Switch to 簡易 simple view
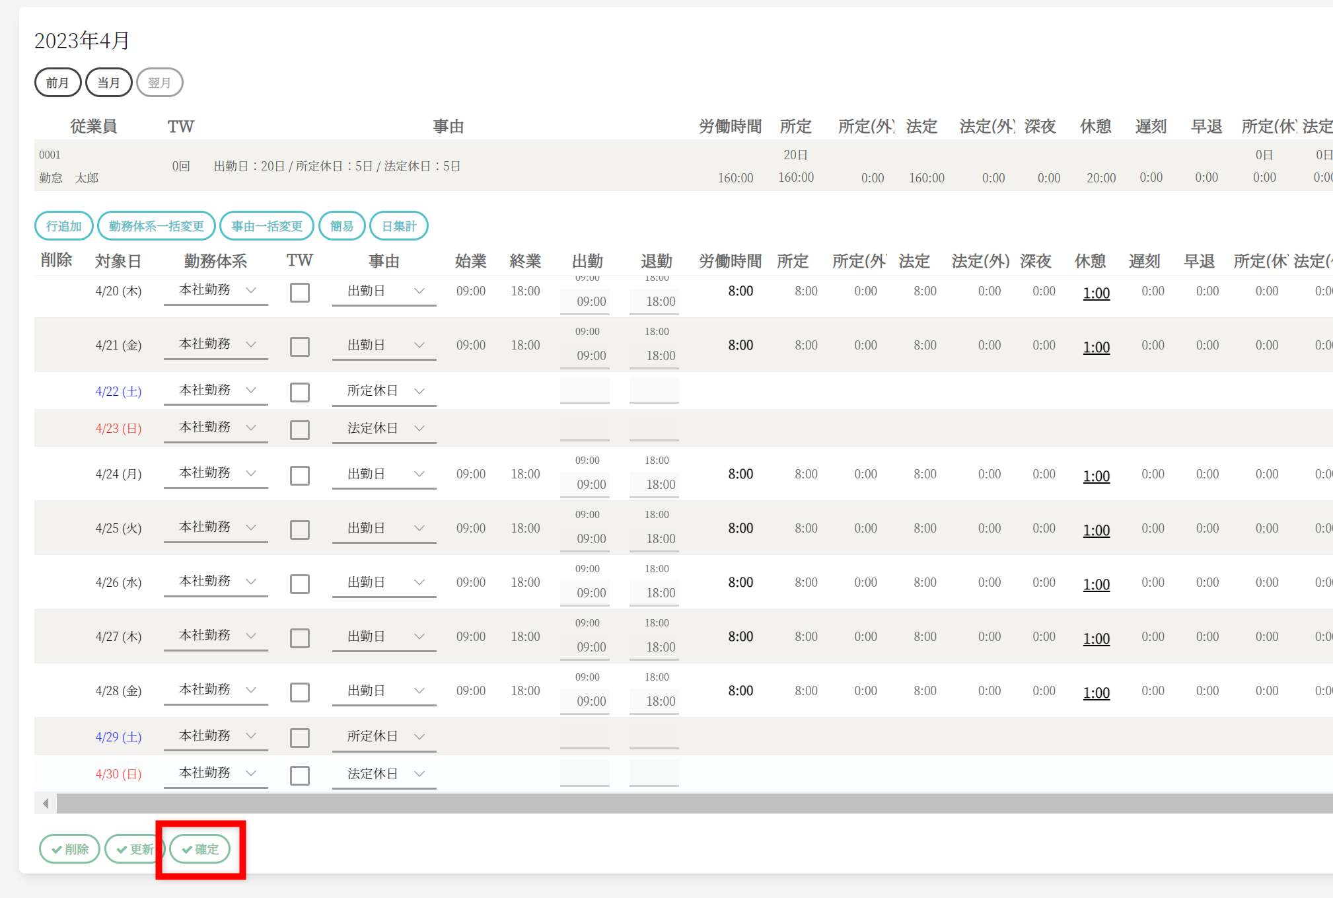The width and height of the screenshot is (1333, 898). [x=342, y=226]
